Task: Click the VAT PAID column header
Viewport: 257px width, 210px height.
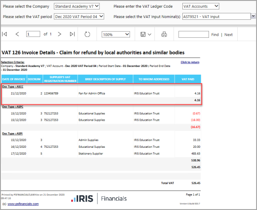Action: 188,79
